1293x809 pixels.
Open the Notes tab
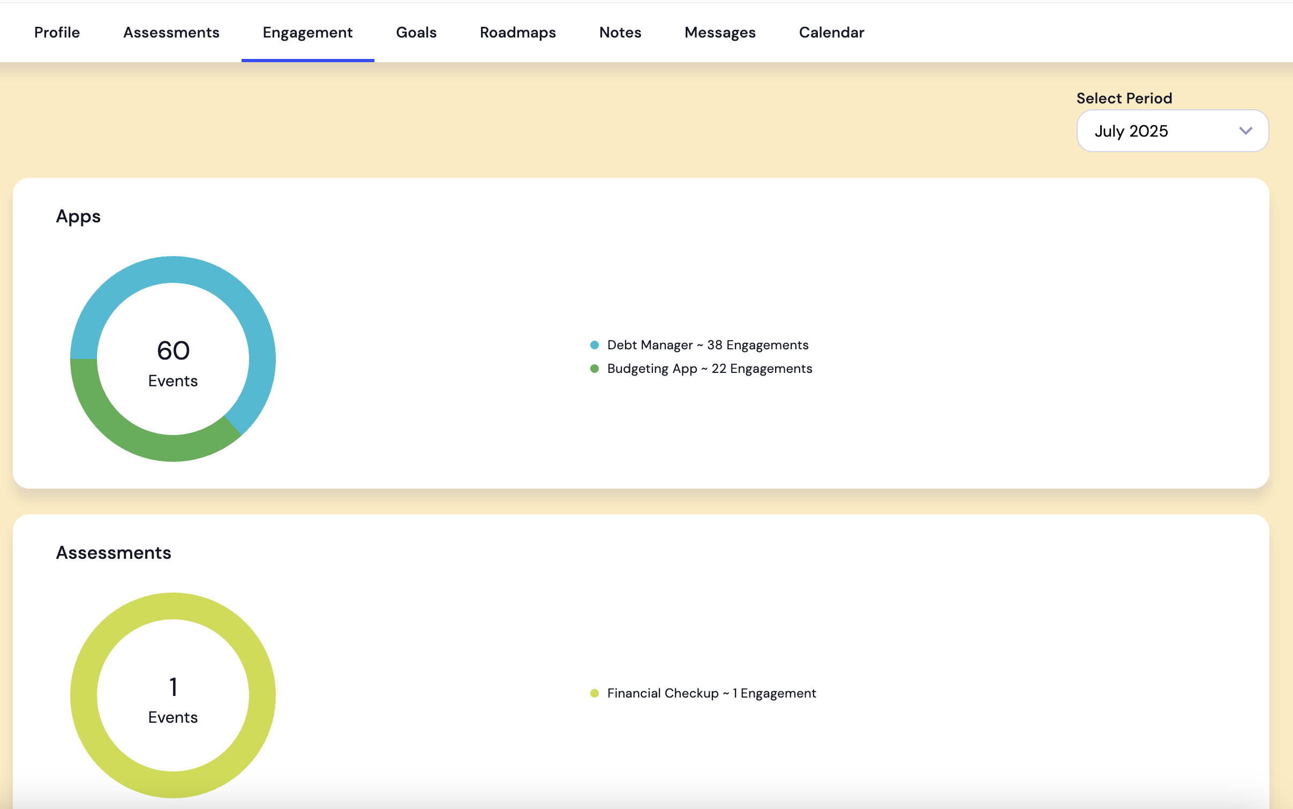(x=620, y=32)
